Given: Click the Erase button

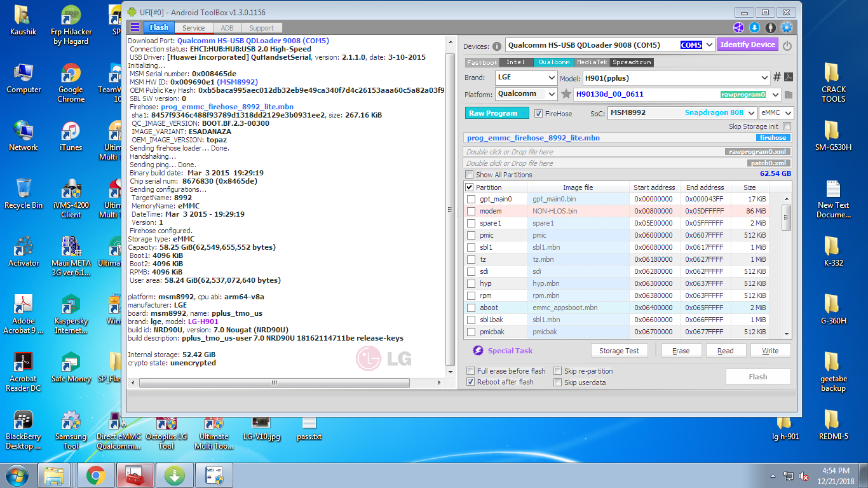Looking at the screenshot, I should pyautogui.click(x=681, y=351).
